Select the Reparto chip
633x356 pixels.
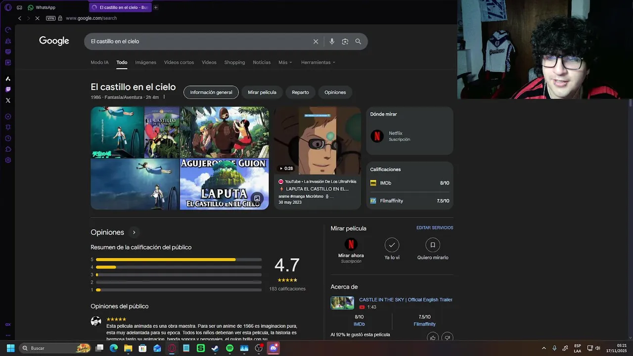click(x=300, y=92)
